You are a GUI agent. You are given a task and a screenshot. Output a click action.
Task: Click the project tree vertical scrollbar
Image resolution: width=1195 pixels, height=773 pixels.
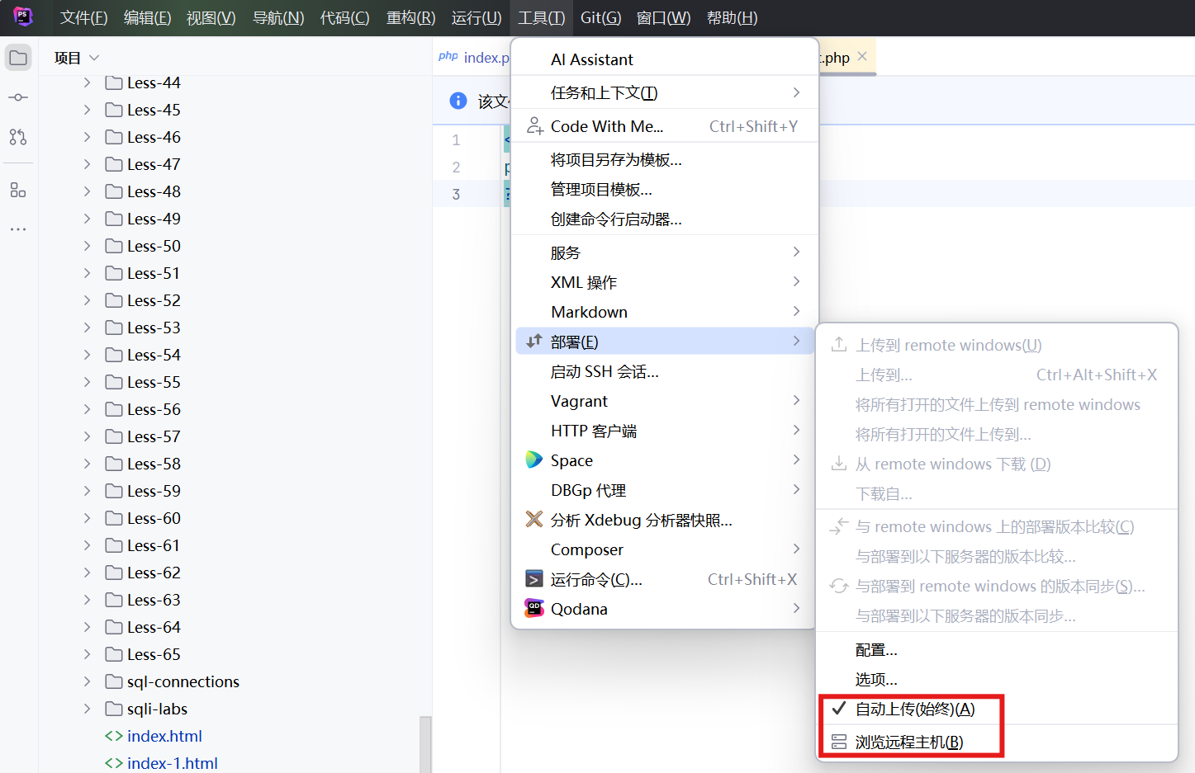(425, 742)
